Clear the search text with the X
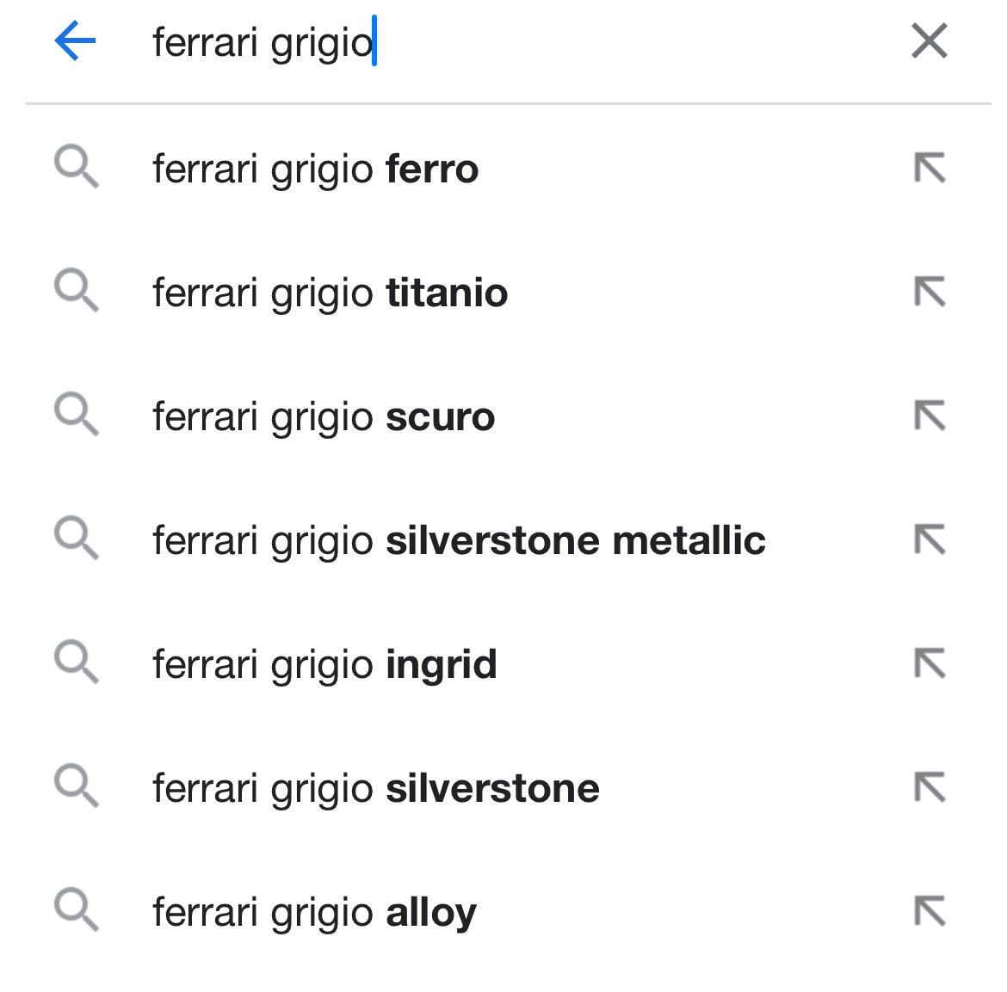1007x992 pixels. (x=929, y=41)
